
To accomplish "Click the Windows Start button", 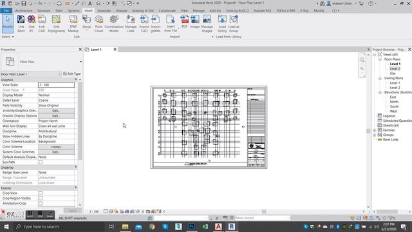I will coord(6,226).
